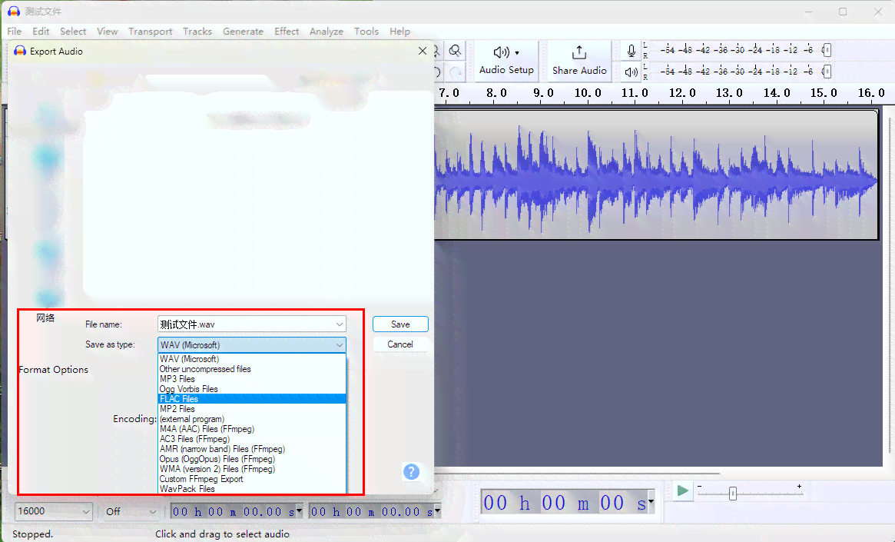Screen dimensions: 895x542
Task: Expand the File name dropdown arrow
Action: point(340,324)
